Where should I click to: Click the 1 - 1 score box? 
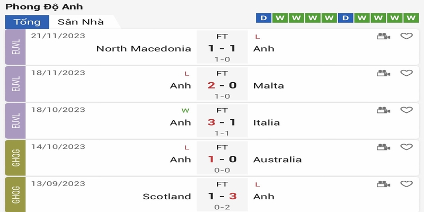coord(222,47)
